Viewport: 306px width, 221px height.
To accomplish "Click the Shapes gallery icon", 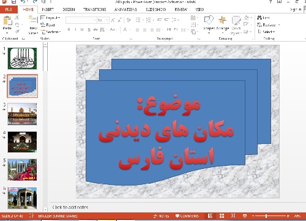I will point(209,20).
